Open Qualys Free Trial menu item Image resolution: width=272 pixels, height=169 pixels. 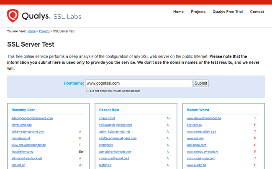[x=228, y=12]
